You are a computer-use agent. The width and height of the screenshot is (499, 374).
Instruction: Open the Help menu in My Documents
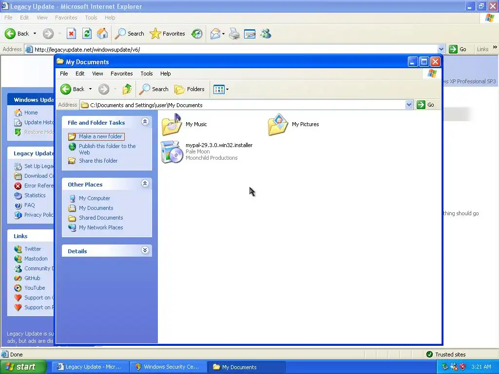tap(166, 74)
